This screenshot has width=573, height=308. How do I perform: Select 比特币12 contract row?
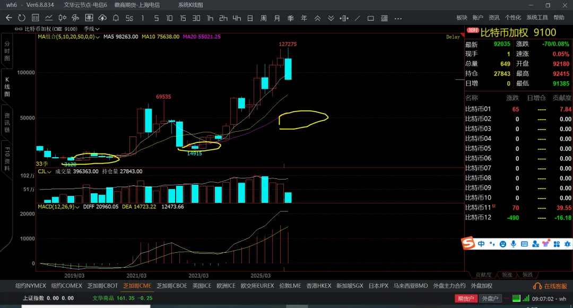tap(518, 218)
